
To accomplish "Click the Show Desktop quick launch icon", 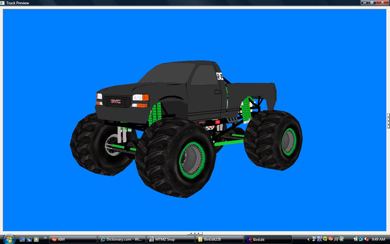I will (x=22, y=239).
